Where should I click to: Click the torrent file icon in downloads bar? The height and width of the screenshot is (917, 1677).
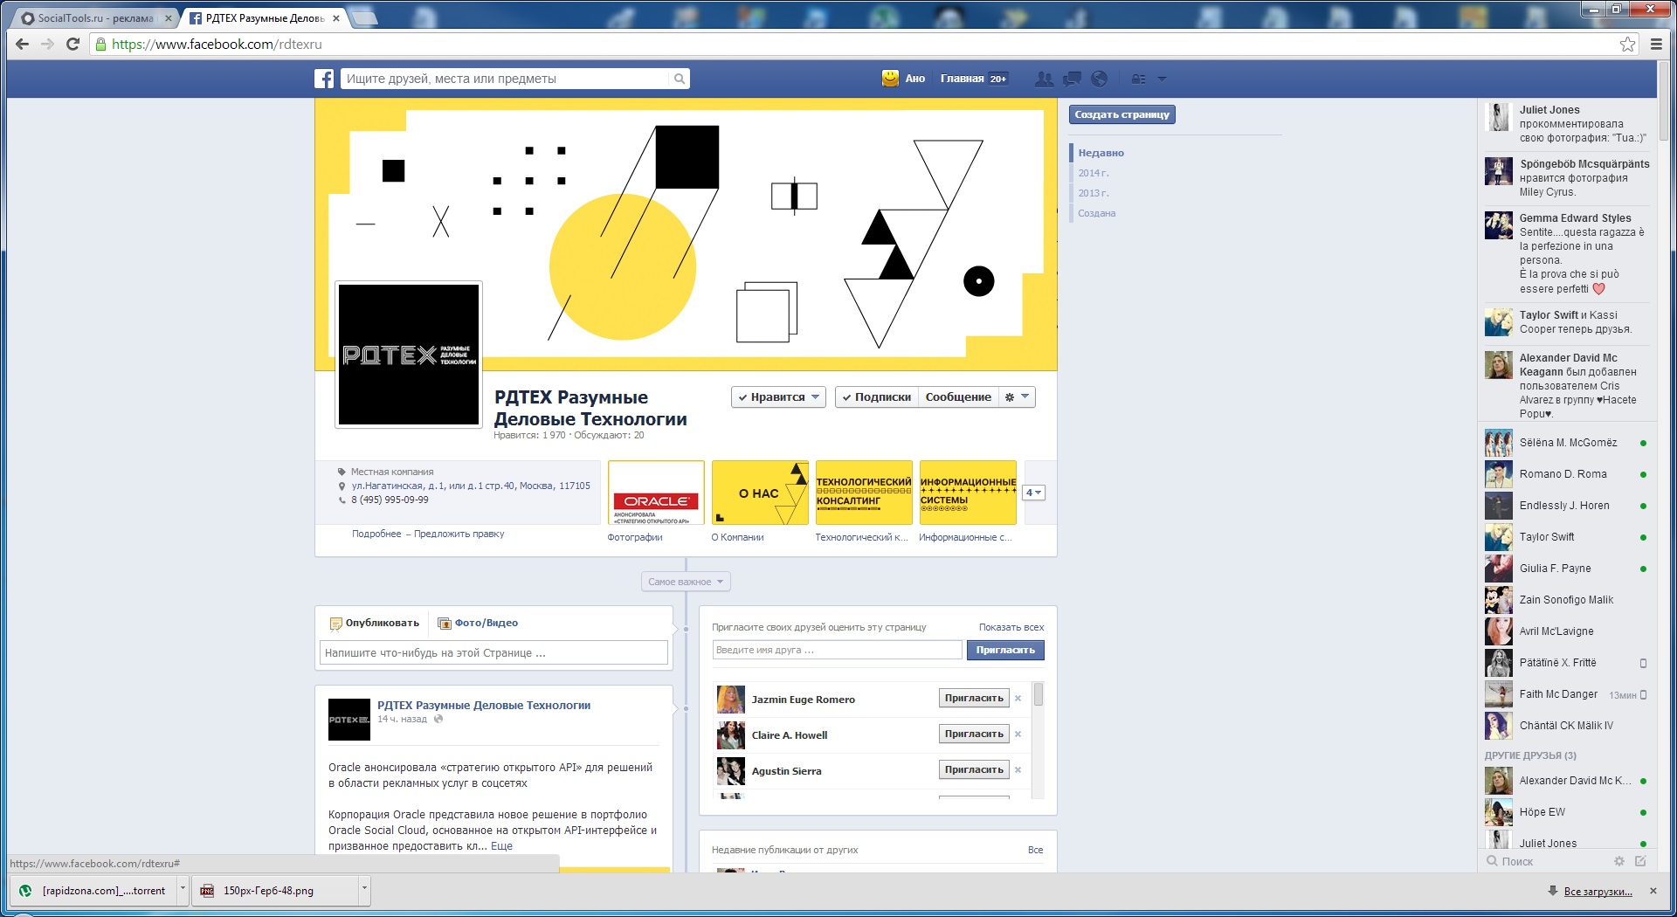(25, 891)
